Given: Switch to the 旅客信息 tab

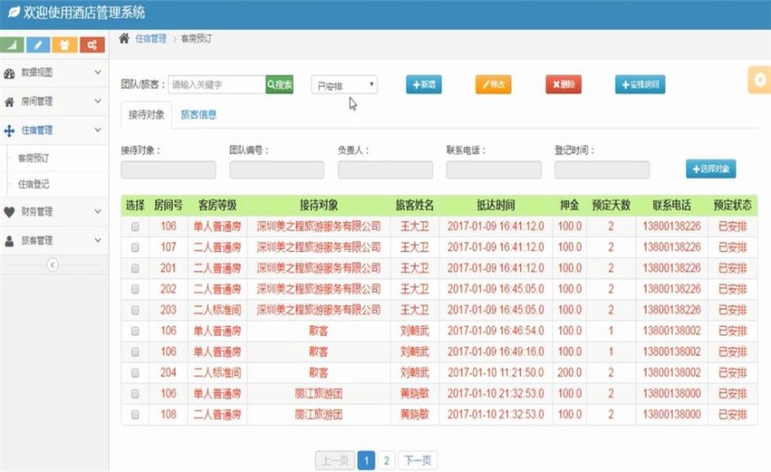Looking at the screenshot, I should point(198,115).
